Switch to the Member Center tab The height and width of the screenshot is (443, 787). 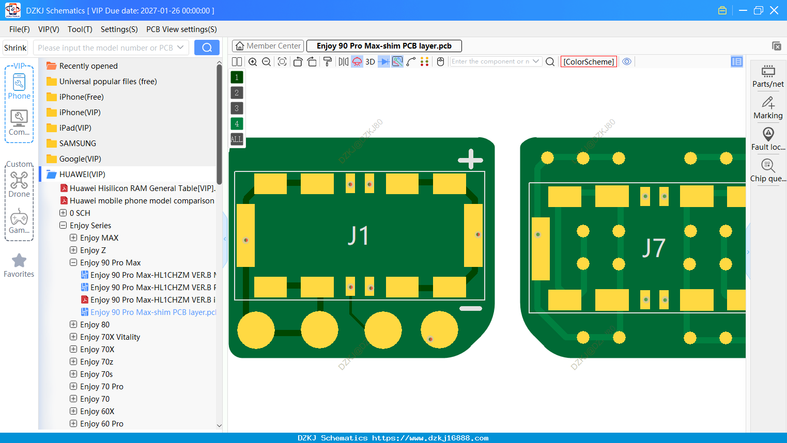[x=268, y=46]
